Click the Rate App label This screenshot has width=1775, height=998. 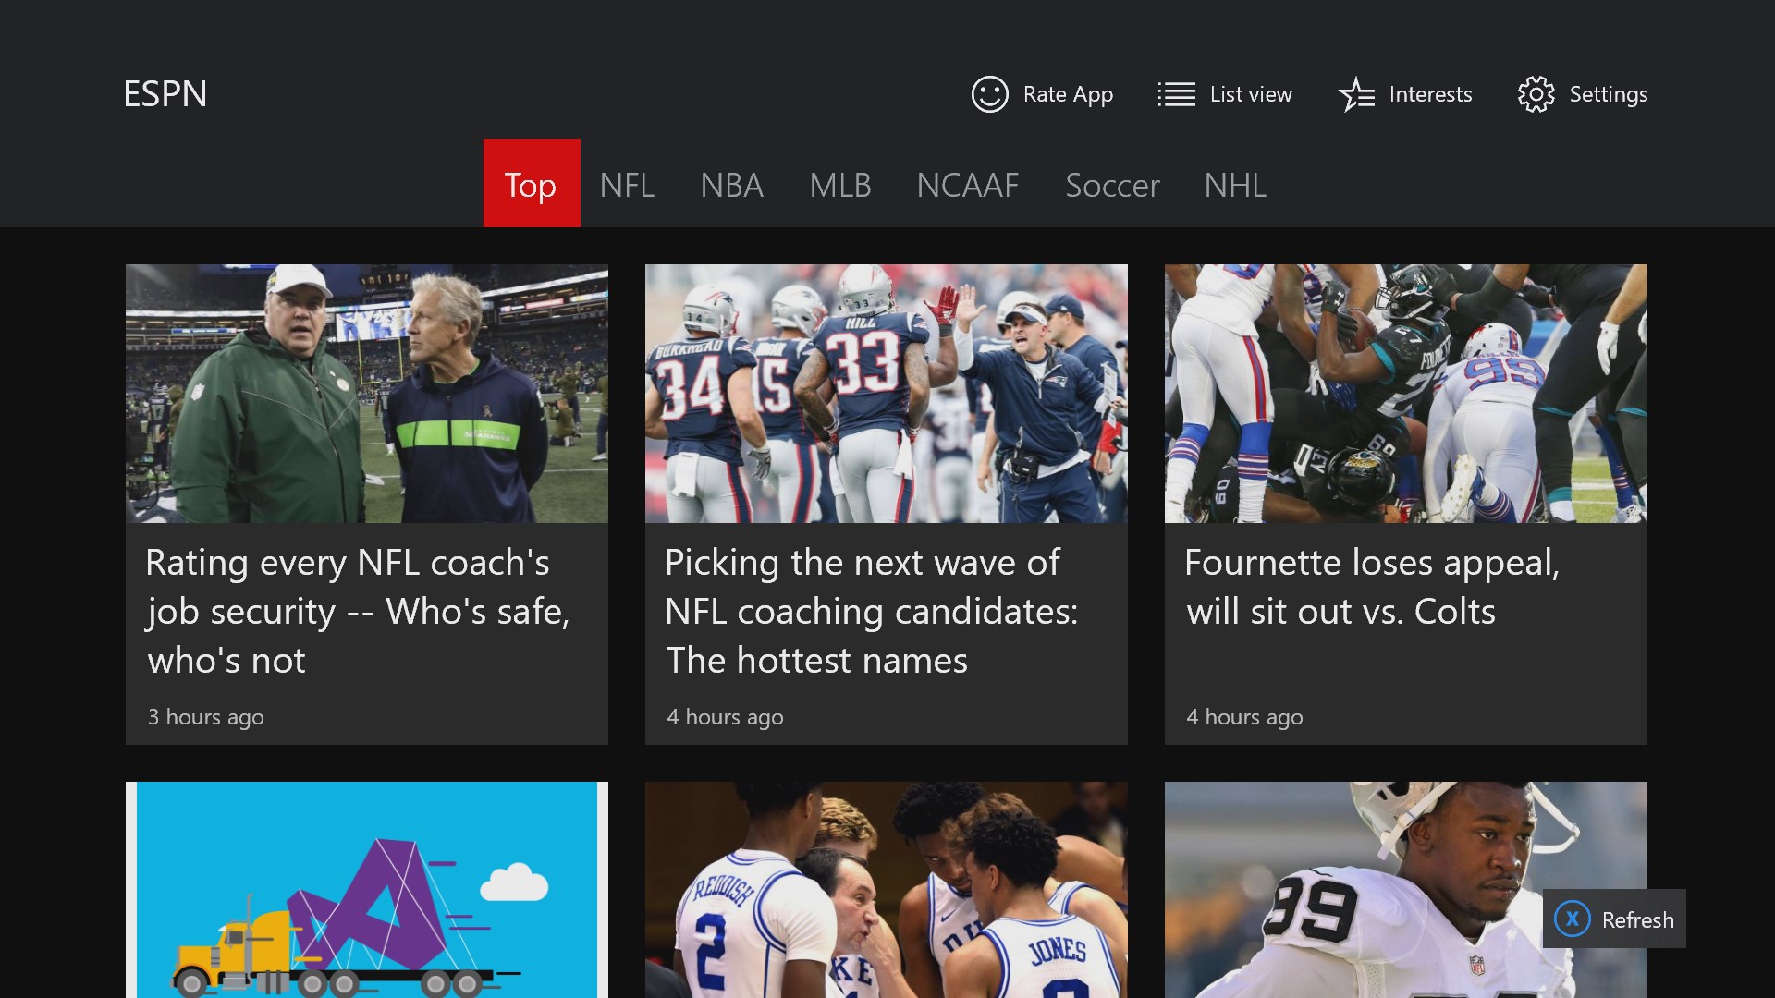coord(1068,94)
